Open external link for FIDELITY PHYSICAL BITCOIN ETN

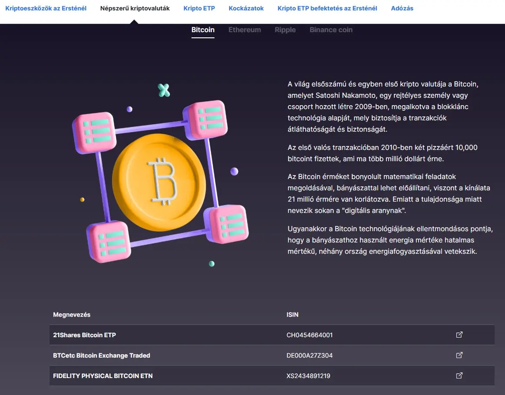coord(459,375)
